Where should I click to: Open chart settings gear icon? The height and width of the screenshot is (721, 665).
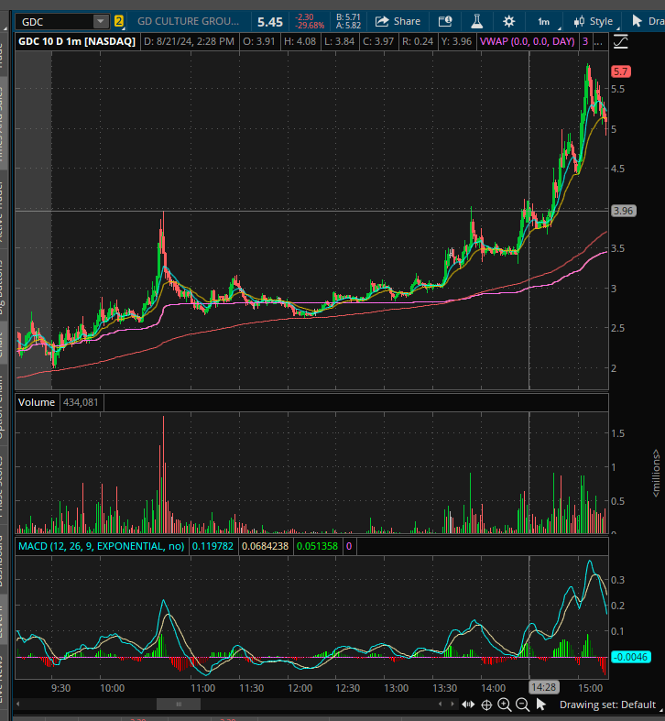(x=508, y=22)
